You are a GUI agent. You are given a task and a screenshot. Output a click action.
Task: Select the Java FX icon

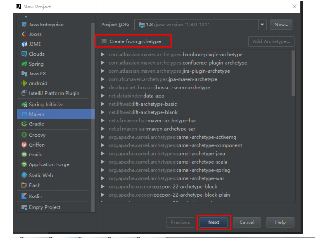[x=24, y=74]
